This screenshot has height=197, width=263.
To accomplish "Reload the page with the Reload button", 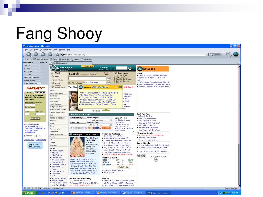I will pyautogui.click(x=43, y=54).
